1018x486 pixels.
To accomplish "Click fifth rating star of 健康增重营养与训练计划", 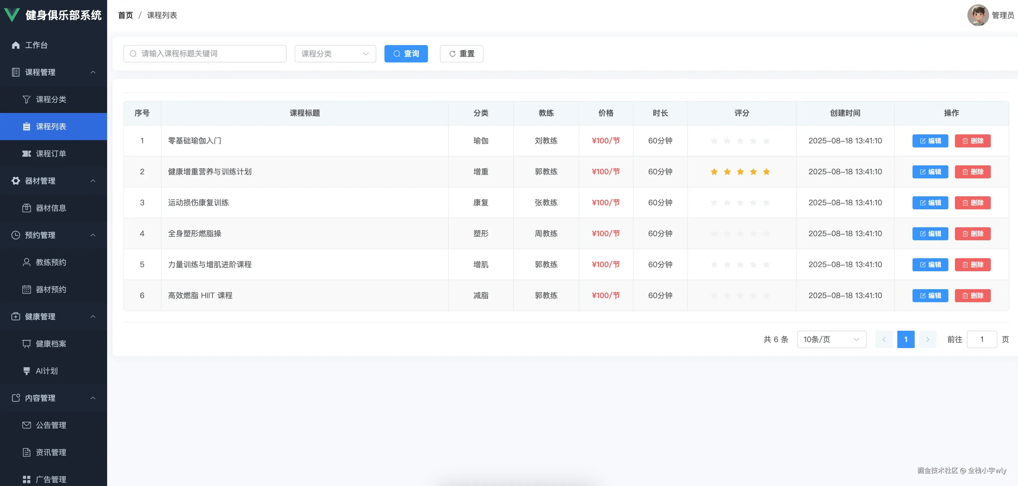I will pyautogui.click(x=766, y=172).
